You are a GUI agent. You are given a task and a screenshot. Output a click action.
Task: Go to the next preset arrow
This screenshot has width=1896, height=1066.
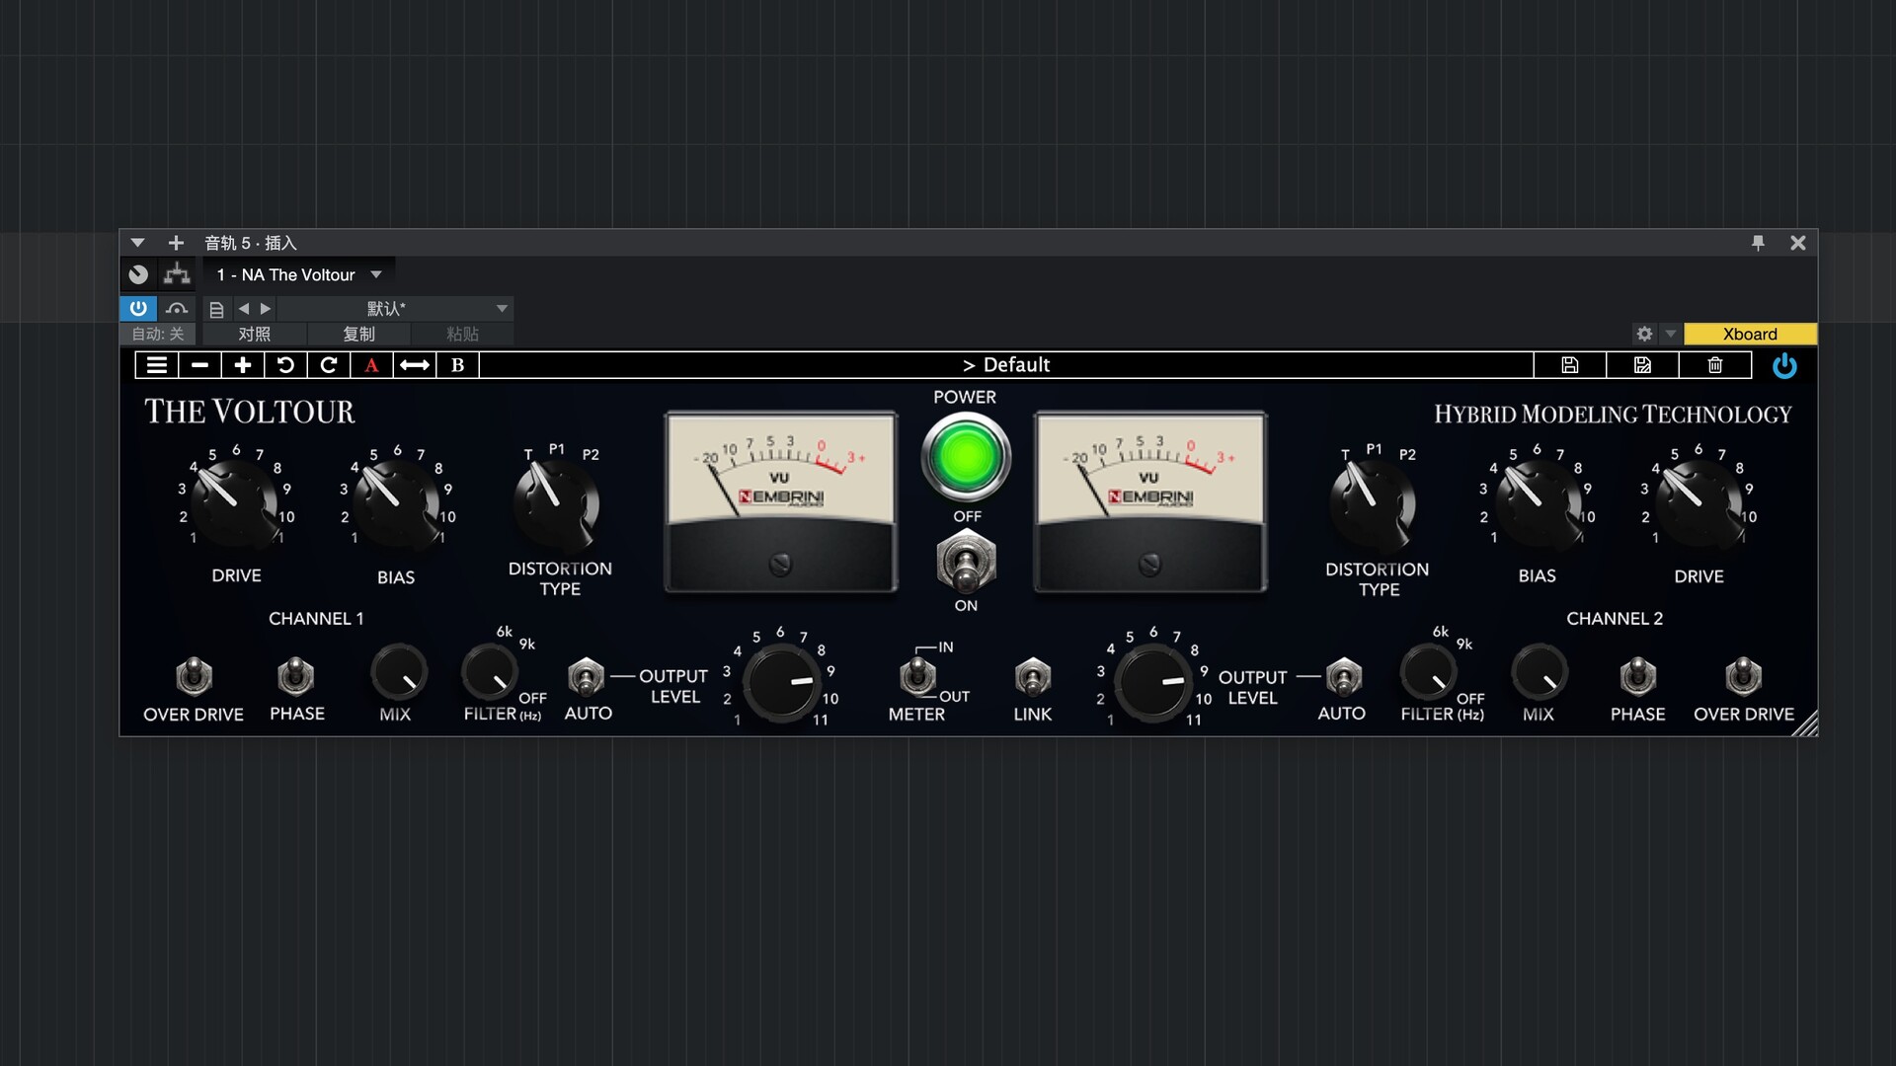(x=266, y=309)
